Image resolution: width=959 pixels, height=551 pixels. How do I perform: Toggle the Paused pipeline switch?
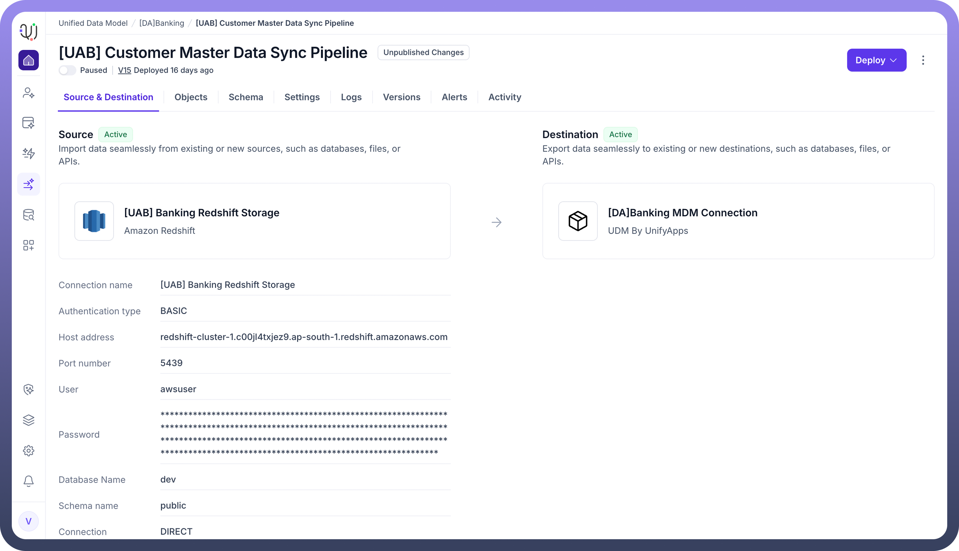point(67,70)
